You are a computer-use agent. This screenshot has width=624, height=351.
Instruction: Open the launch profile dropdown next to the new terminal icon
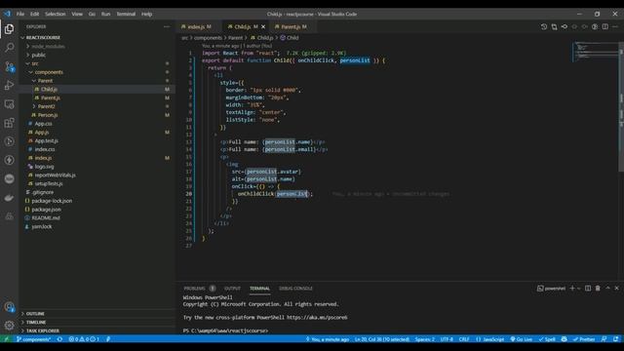(x=578, y=289)
